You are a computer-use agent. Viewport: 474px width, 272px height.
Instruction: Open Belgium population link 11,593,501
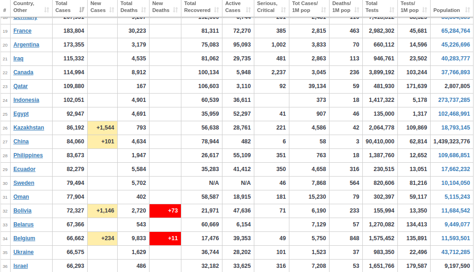[x=456, y=238]
